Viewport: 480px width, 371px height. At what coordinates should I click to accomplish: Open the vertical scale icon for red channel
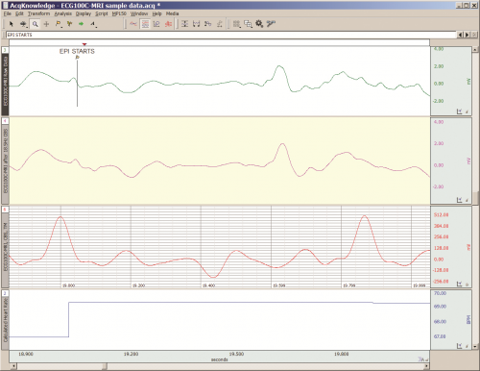click(459, 284)
